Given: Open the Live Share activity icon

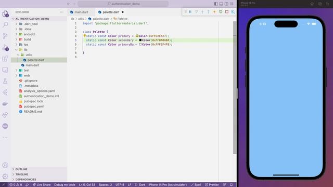Looking at the screenshot, I should point(5,115).
